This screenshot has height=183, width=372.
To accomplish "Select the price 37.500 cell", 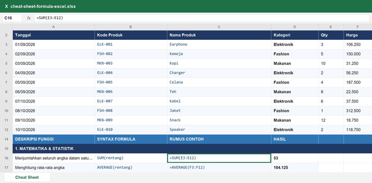I will point(358,101).
